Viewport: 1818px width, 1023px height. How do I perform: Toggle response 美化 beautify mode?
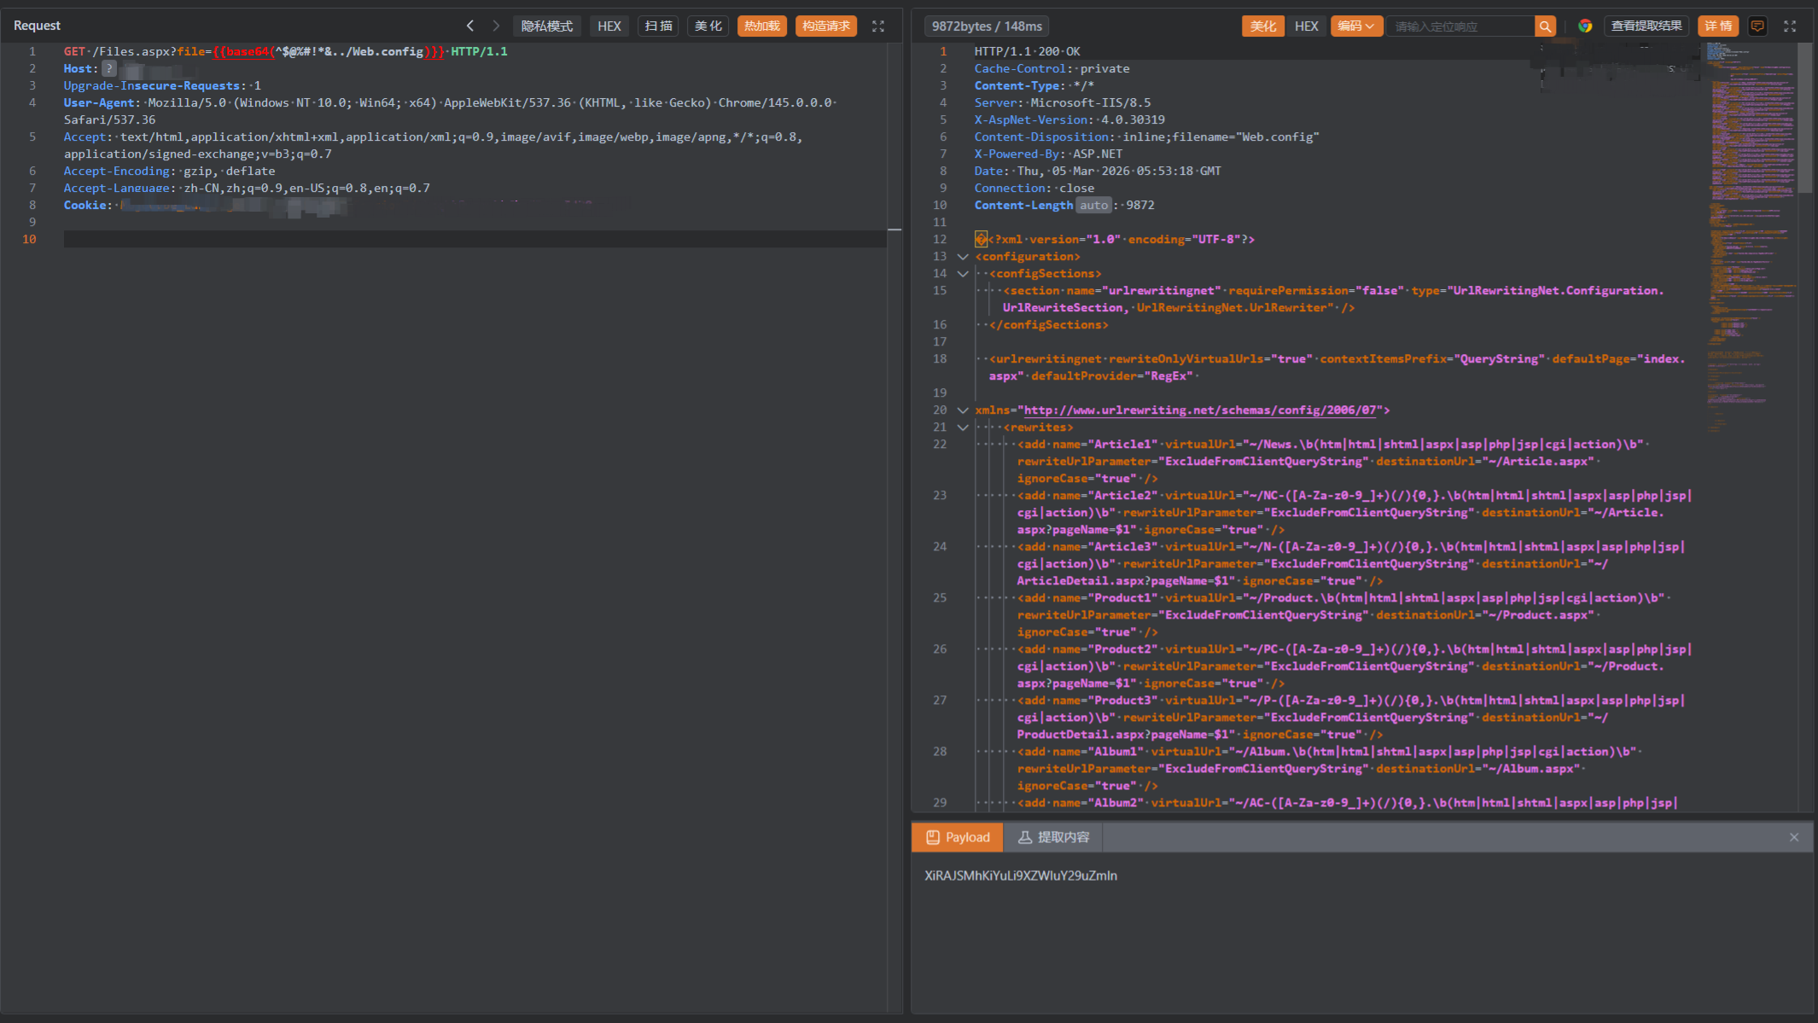click(x=1262, y=26)
